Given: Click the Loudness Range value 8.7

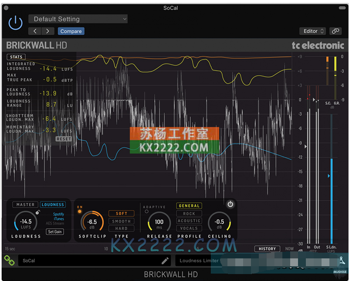Looking at the screenshot, I should pos(51,104).
